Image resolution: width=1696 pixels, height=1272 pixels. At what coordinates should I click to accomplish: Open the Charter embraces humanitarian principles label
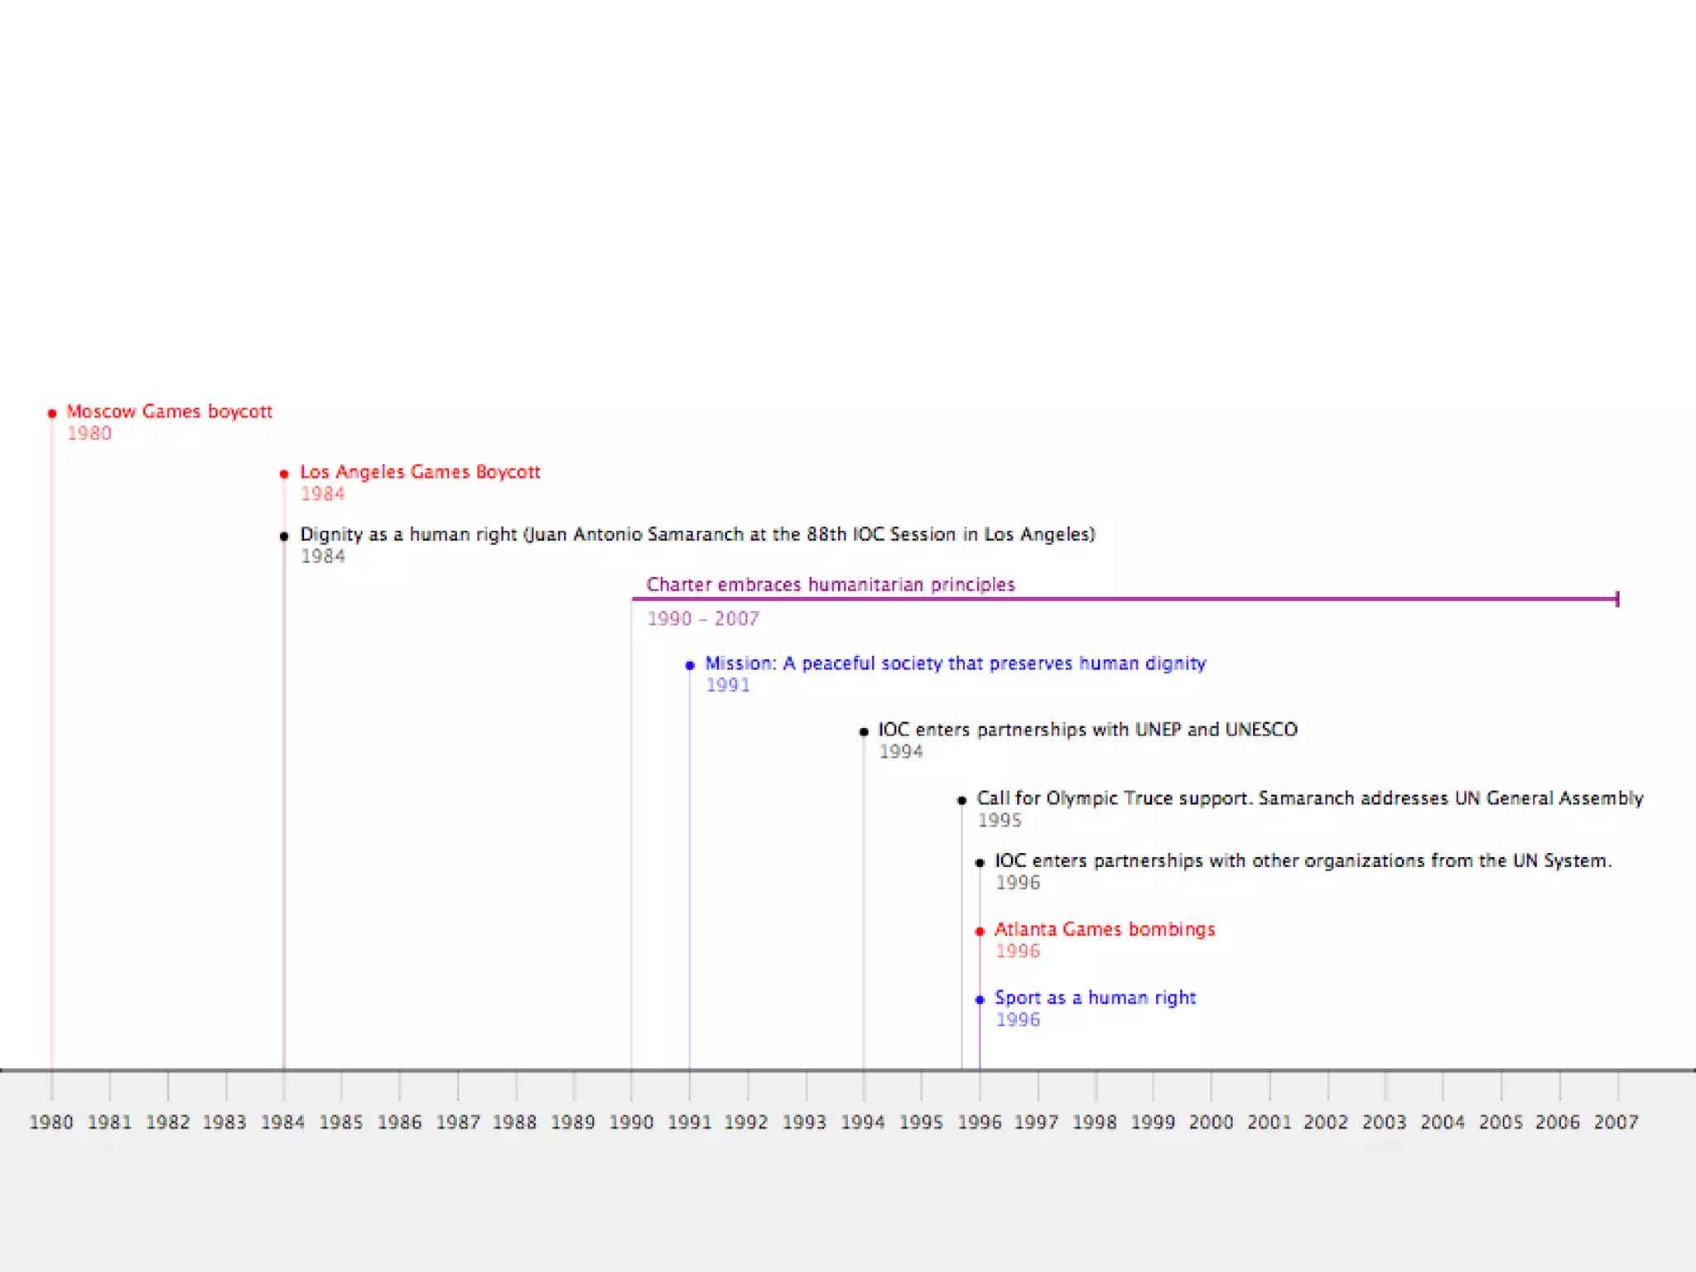pyautogui.click(x=831, y=585)
